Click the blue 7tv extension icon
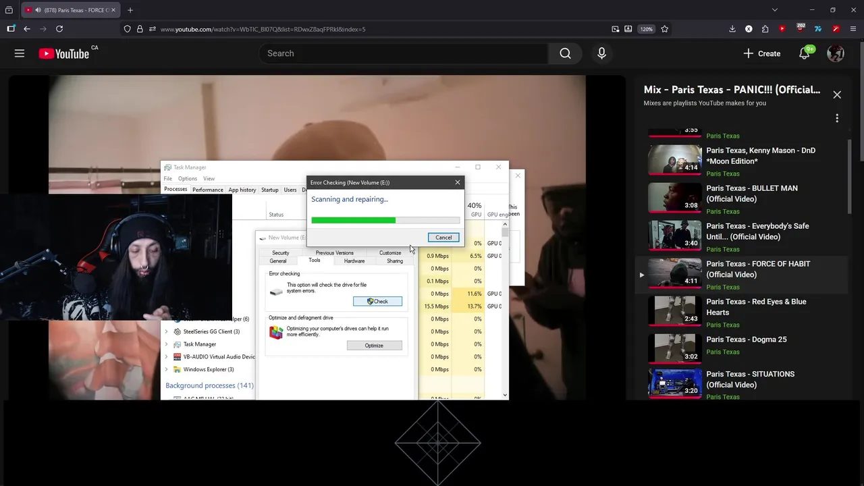This screenshot has height=486, width=864. 818,29
